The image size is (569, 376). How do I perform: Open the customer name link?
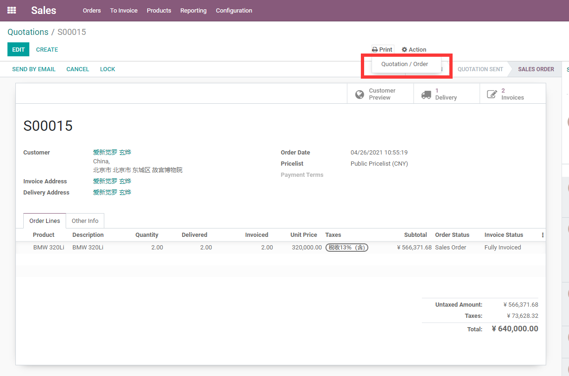click(112, 152)
